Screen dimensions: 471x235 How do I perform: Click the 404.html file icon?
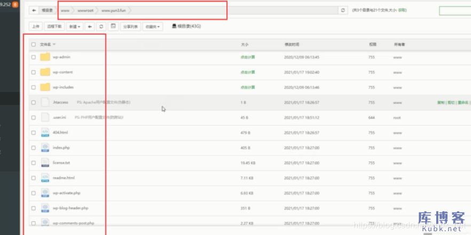pyautogui.click(x=45, y=133)
